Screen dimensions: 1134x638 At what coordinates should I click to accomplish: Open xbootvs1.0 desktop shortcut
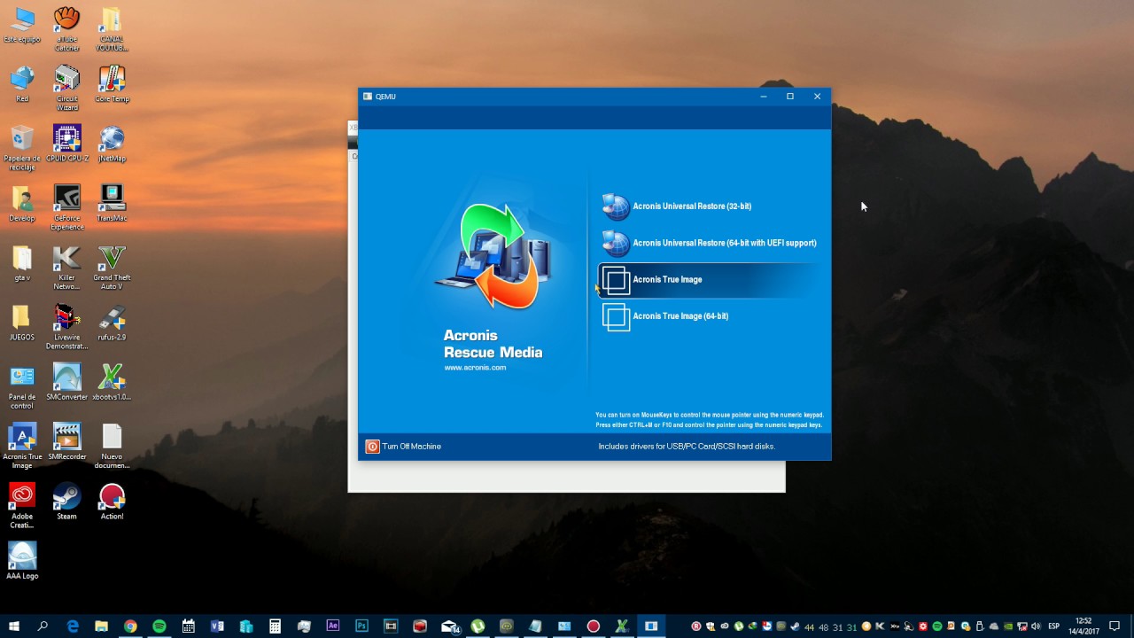coord(112,382)
